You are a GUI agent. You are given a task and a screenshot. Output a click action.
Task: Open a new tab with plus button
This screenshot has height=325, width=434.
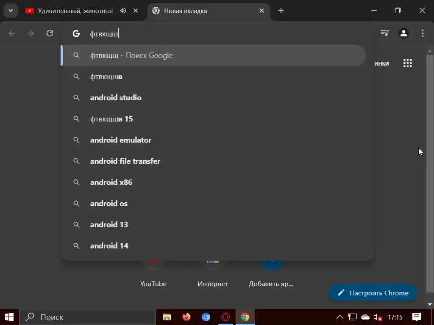[281, 11]
